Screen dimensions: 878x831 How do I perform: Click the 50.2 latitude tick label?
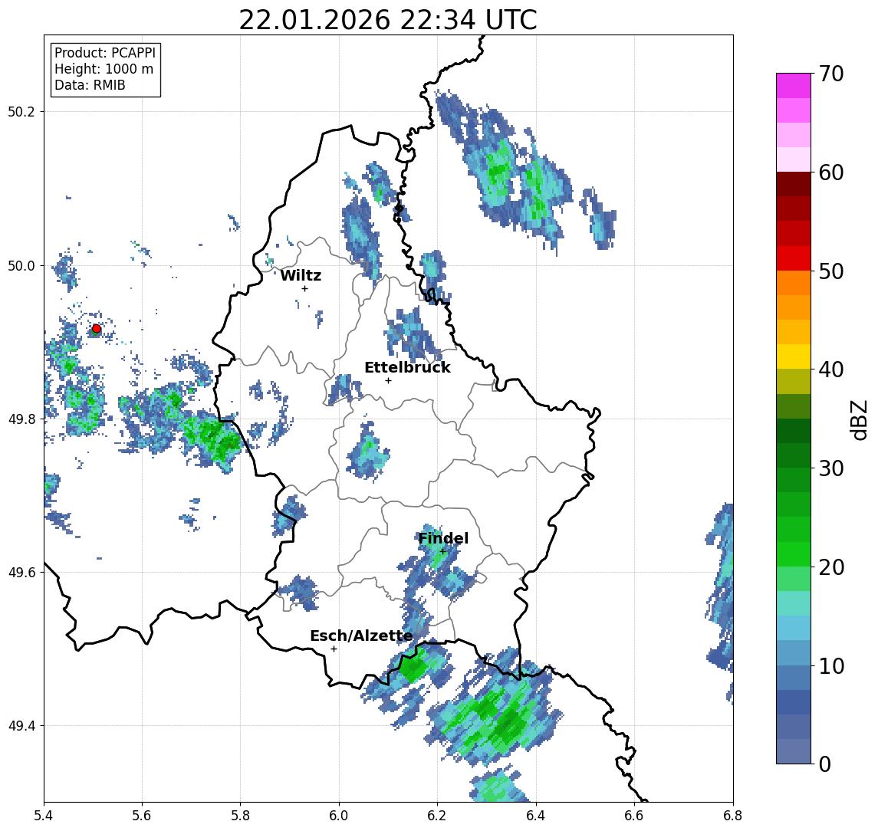pyautogui.click(x=21, y=111)
